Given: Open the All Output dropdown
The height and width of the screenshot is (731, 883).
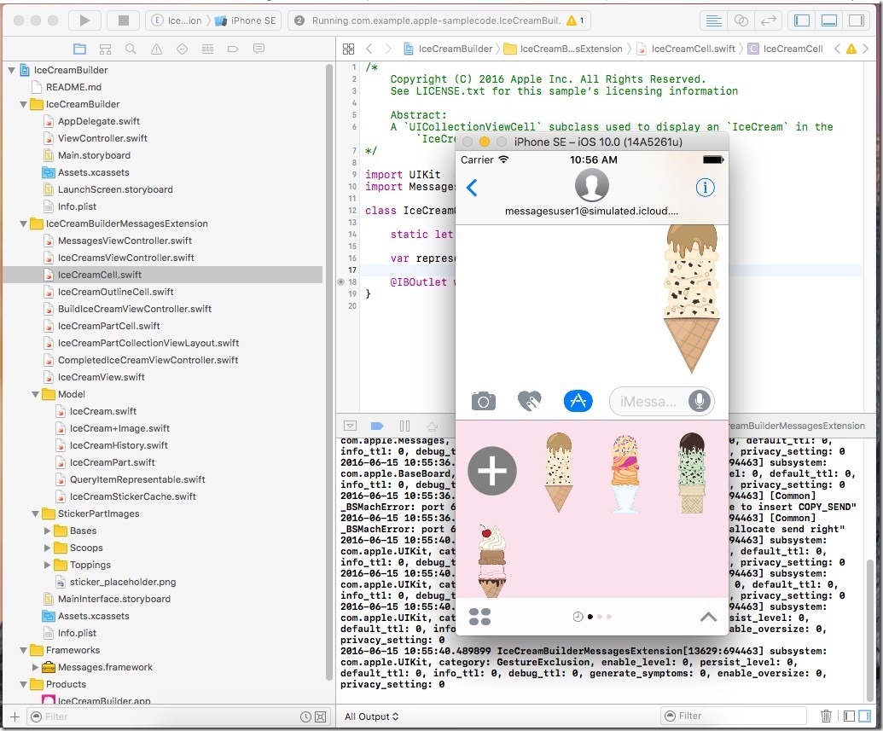Looking at the screenshot, I should point(372,716).
